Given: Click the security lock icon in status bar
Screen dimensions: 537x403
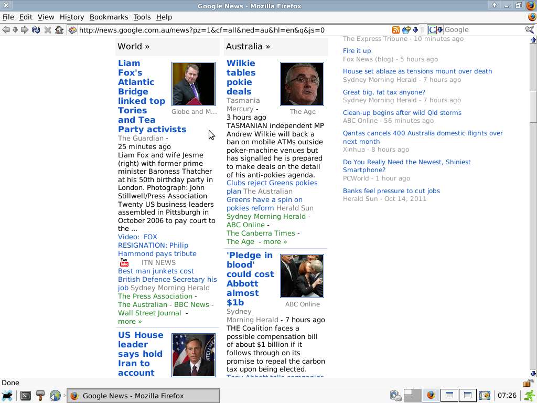Looking at the screenshot, I should click(x=529, y=383).
